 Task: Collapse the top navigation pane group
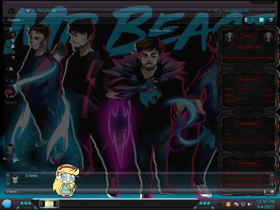[x=7, y=29]
